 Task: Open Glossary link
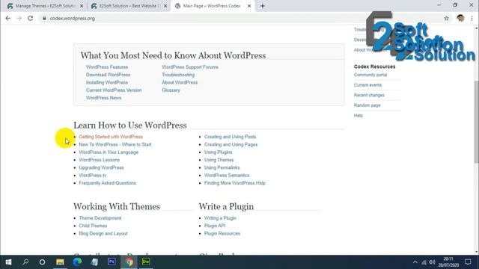click(171, 90)
